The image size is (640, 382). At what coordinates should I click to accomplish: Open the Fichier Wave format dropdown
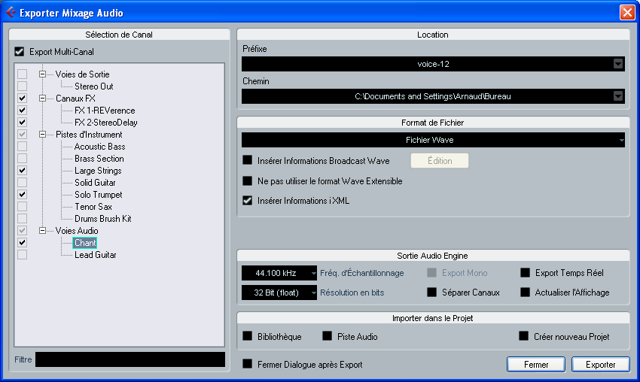[x=433, y=140]
